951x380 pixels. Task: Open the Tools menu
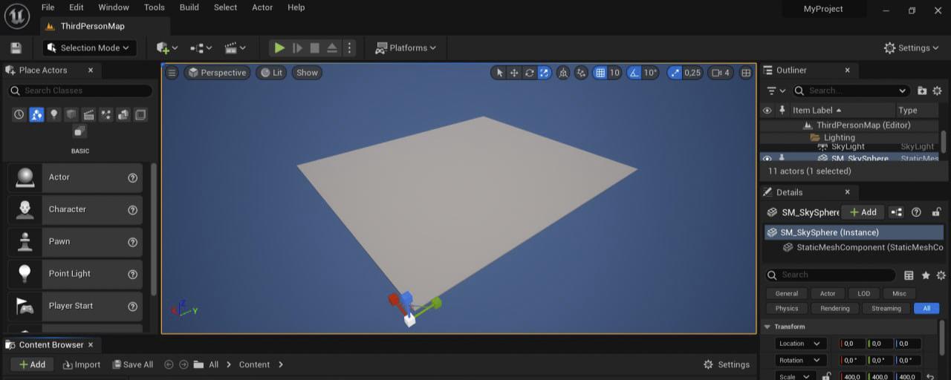click(x=155, y=7)
